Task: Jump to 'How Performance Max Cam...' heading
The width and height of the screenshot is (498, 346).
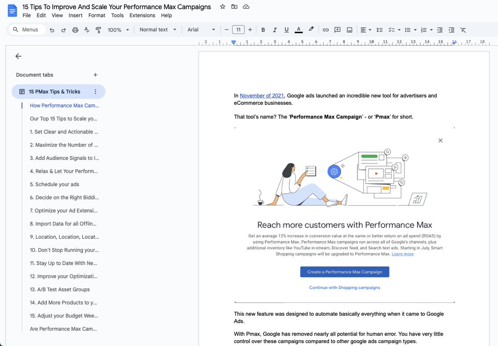Action: pyautogui.click(x=64, y=106)
